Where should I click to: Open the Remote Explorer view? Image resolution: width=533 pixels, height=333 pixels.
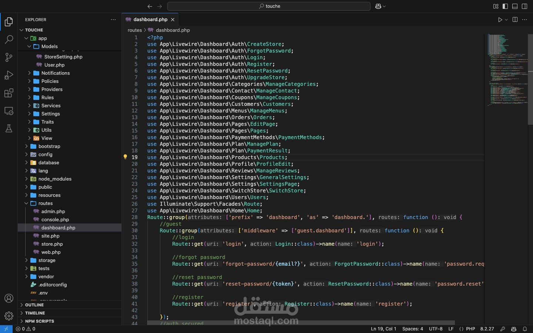point(9,111)
